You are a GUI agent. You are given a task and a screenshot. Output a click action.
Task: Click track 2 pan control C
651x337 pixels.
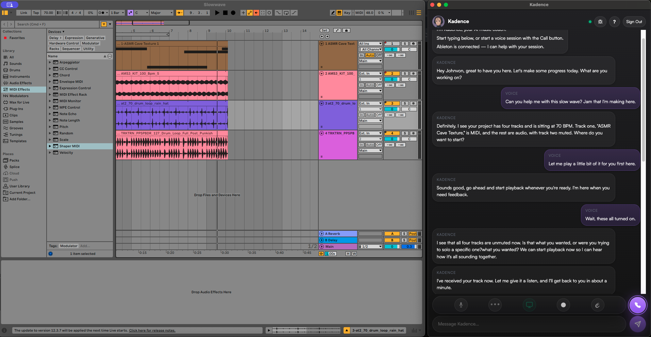(409, 79)
